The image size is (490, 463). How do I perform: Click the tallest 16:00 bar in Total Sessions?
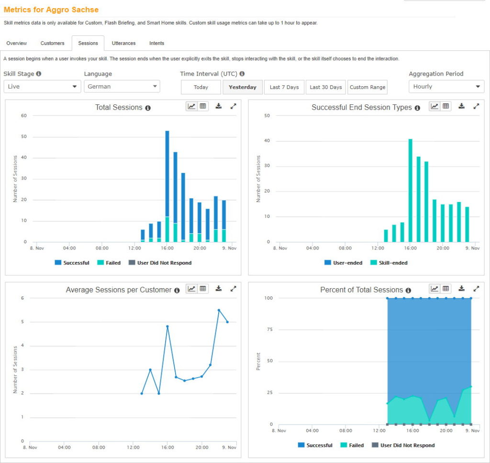167,173
